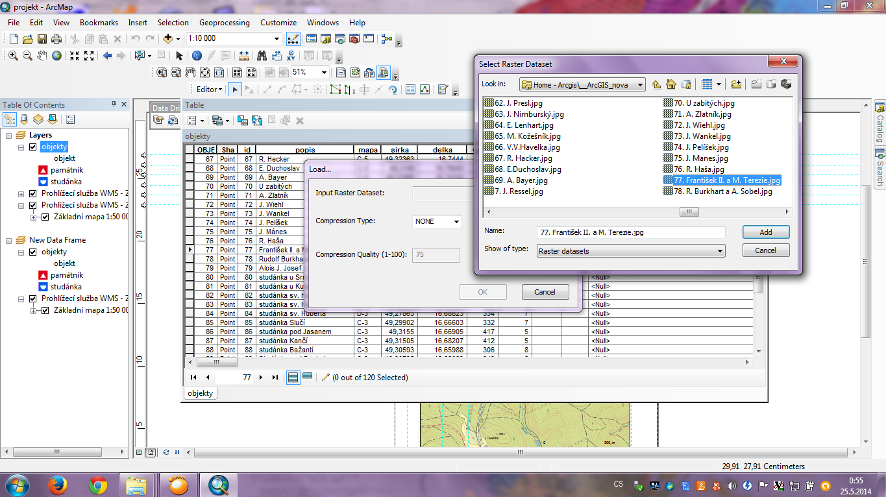Open the Geoprocessing menu

point(225,22)
